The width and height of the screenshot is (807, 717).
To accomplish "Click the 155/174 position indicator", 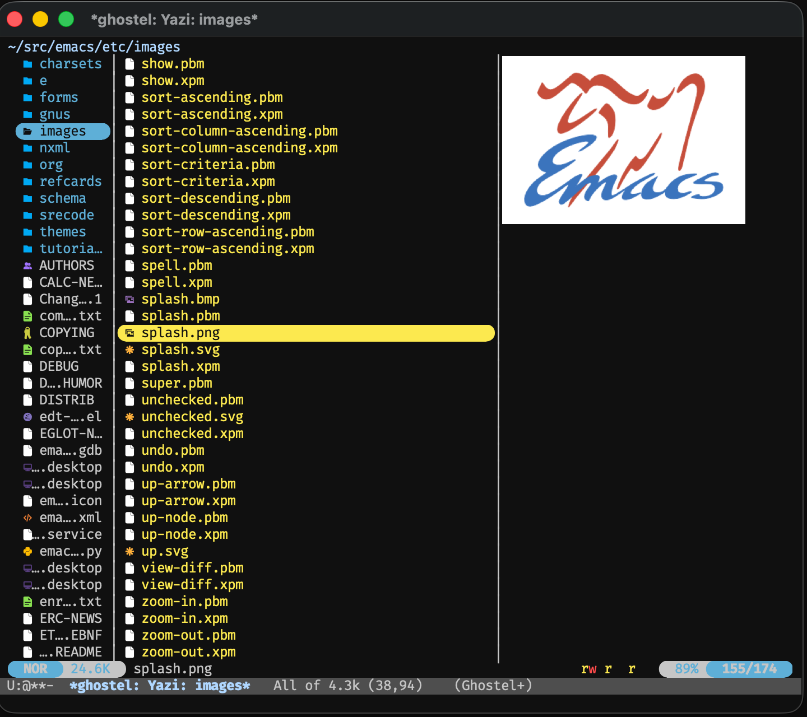I will click(749, 669).
